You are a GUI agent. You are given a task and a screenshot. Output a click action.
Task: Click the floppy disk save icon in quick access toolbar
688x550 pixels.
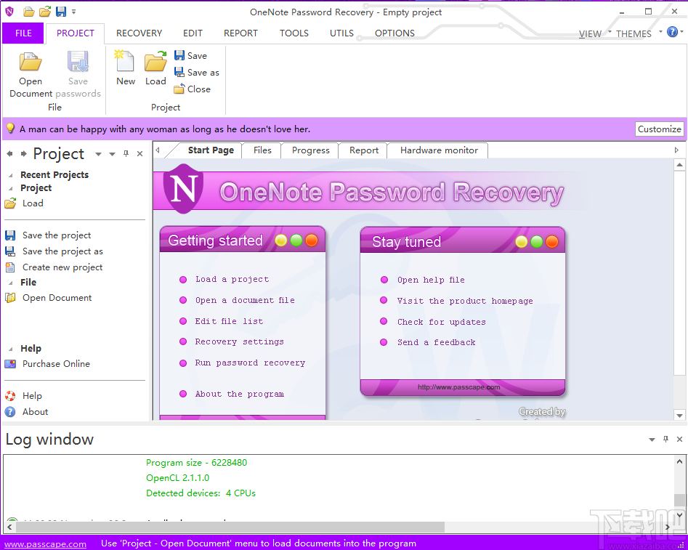pyautogui.click(x=62, y=12)
